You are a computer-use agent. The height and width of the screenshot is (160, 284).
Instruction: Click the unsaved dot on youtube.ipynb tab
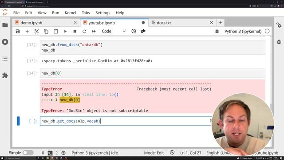tap(143, 23)
